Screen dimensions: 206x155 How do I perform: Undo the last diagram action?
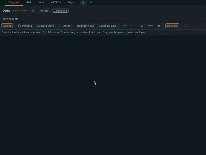125,26
